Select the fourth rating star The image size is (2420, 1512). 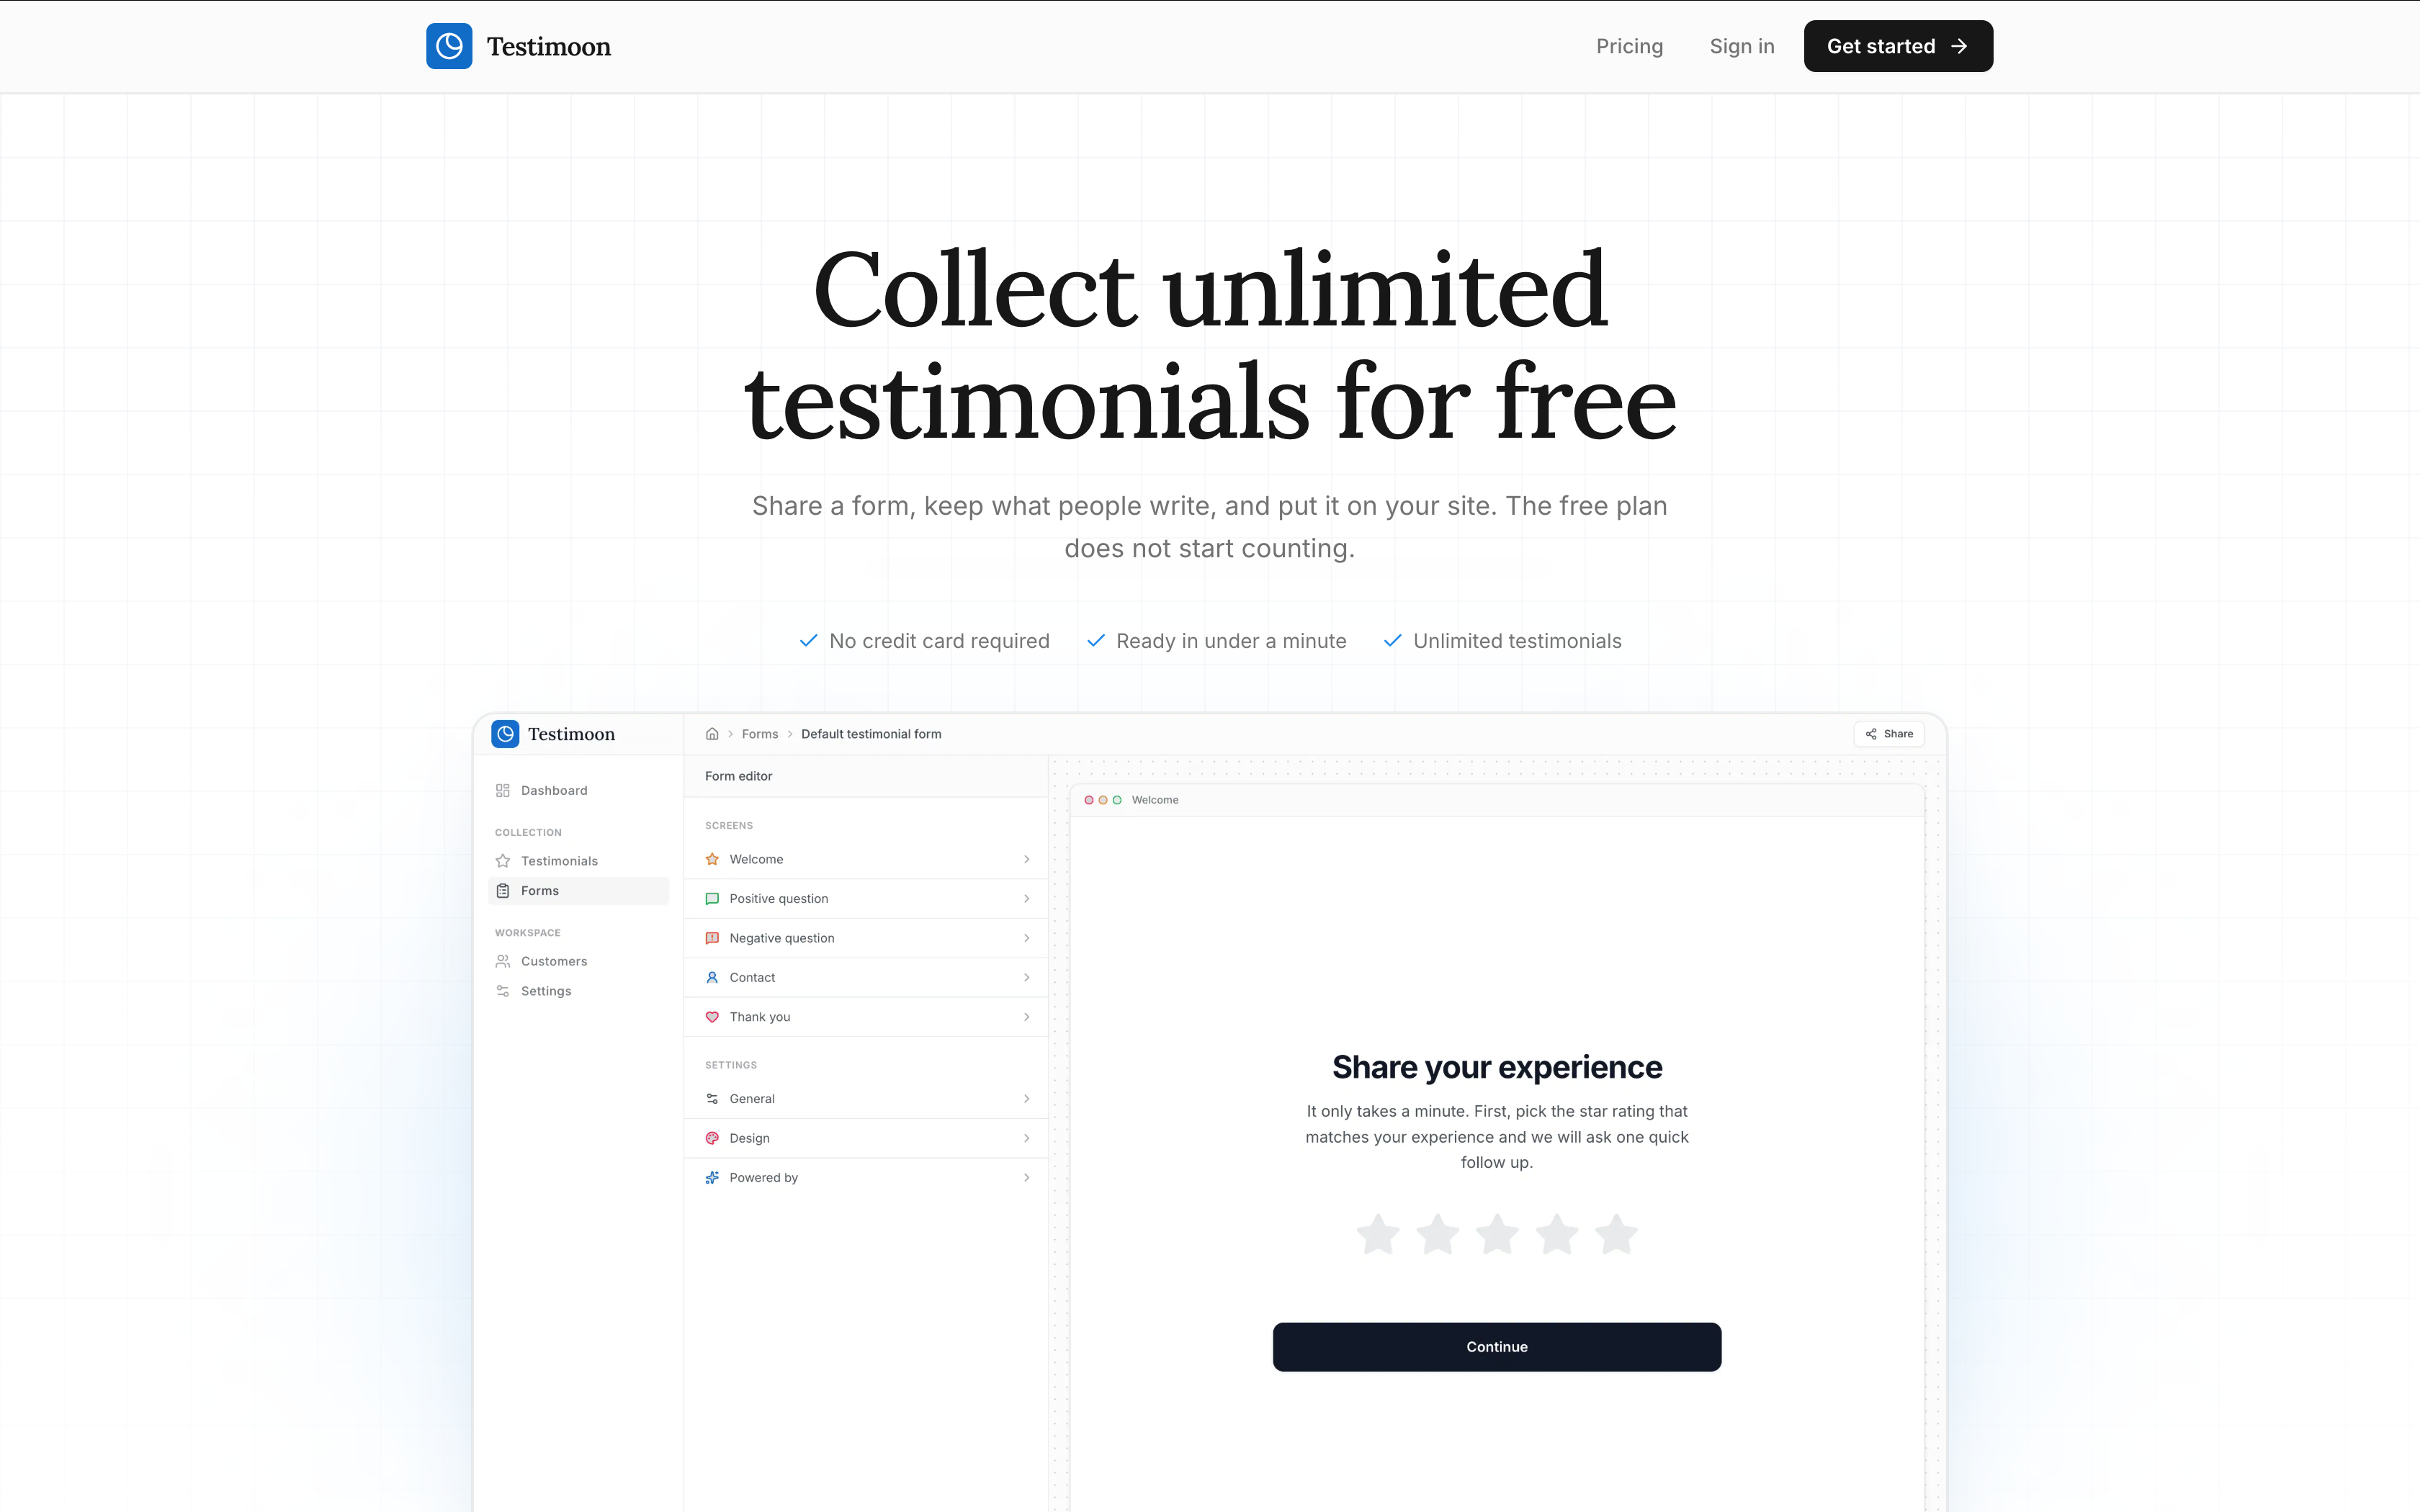1557,1234
